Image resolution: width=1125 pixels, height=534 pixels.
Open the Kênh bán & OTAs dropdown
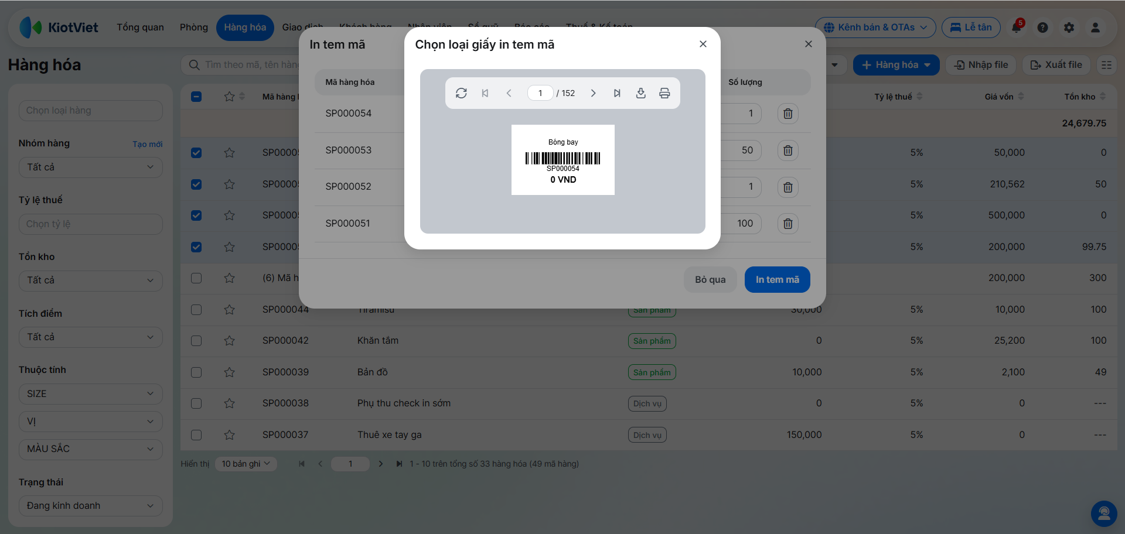tap(875, 28)
